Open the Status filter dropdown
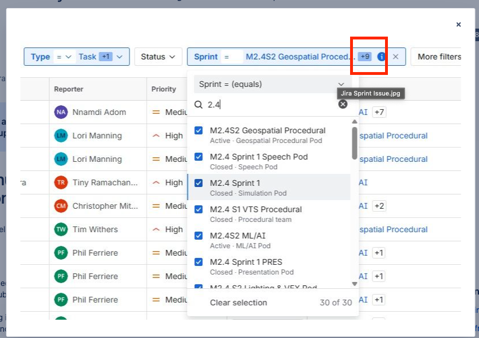Image resolution: width=479 pixels, height=338 pixels. pos(158,57)
